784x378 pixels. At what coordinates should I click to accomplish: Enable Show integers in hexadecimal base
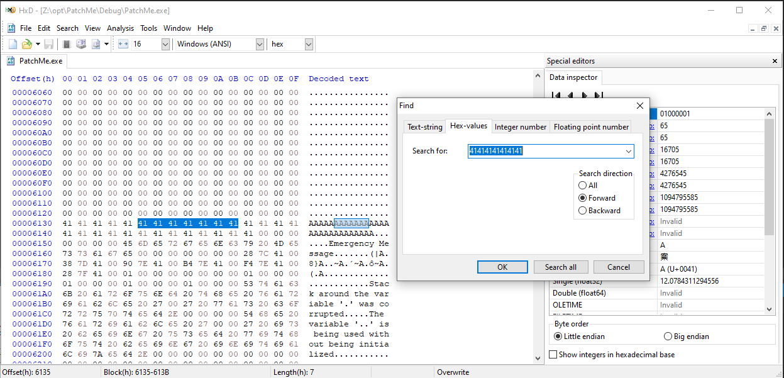tap(551, 354)
